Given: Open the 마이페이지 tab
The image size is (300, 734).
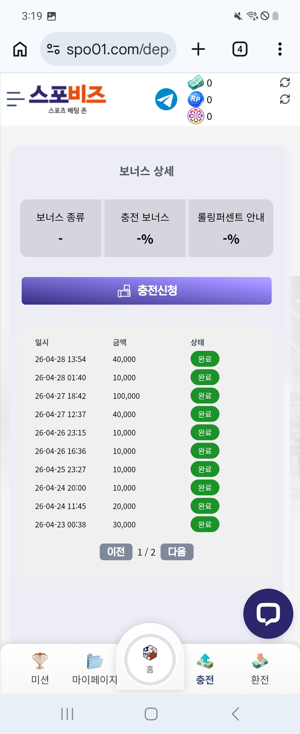Looking at the screenshot, I should (95, 668).
